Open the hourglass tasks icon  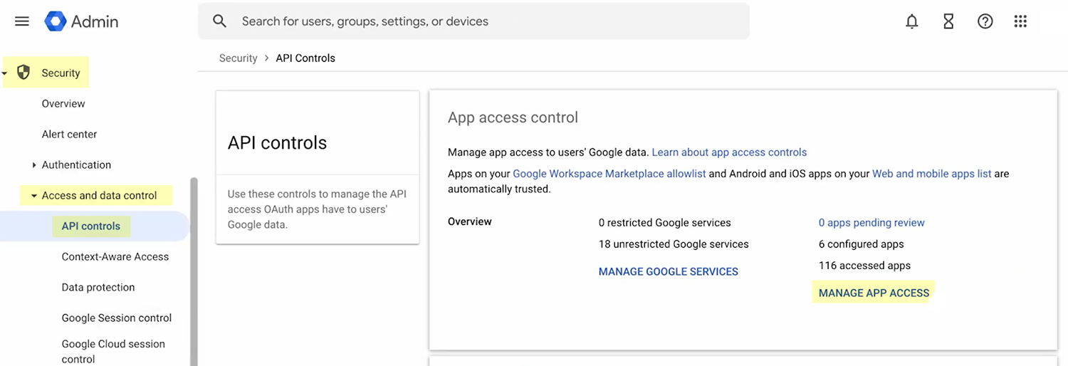[948, 21]
